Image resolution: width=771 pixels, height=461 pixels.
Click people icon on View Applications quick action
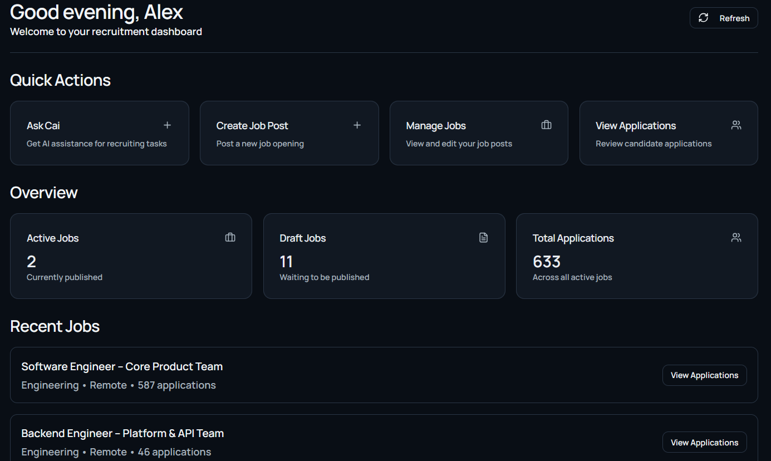[x=736, y=125]
